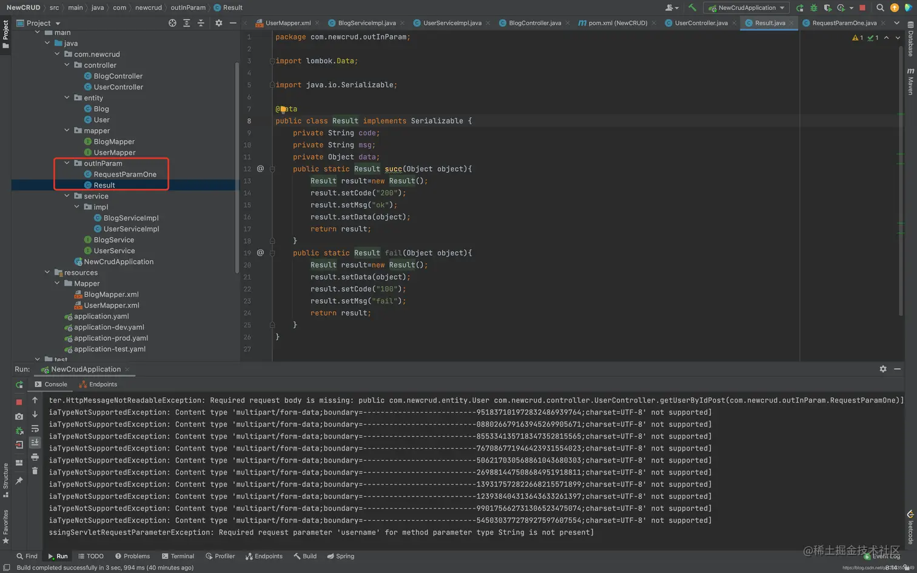This screenshot has height=573, width=917.
Task: Print console output with printer icon
Action: click(35, 457)
